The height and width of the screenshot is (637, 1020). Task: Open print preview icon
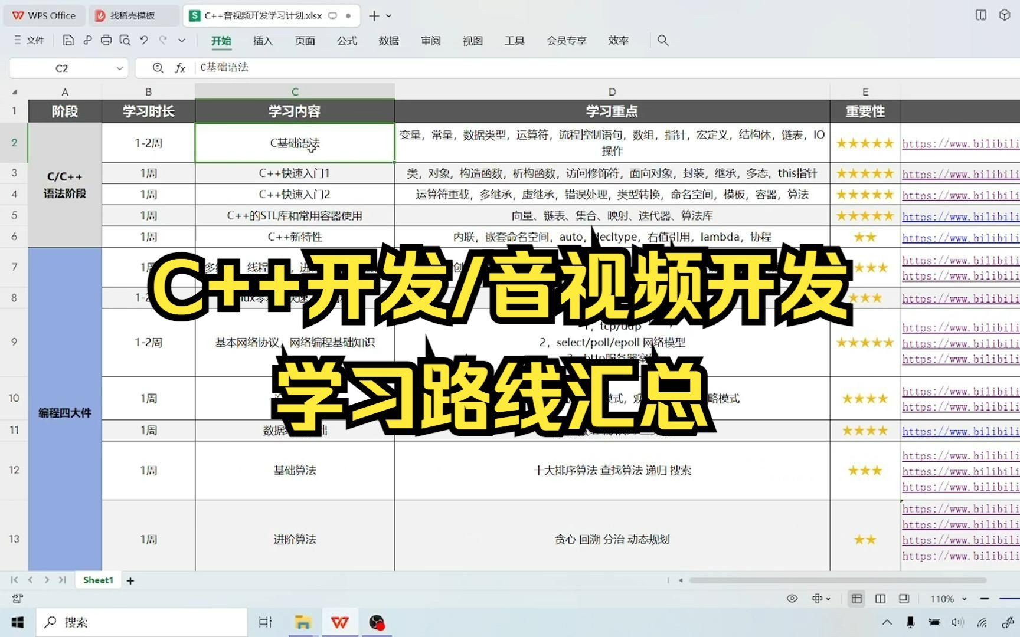point(125,40)
